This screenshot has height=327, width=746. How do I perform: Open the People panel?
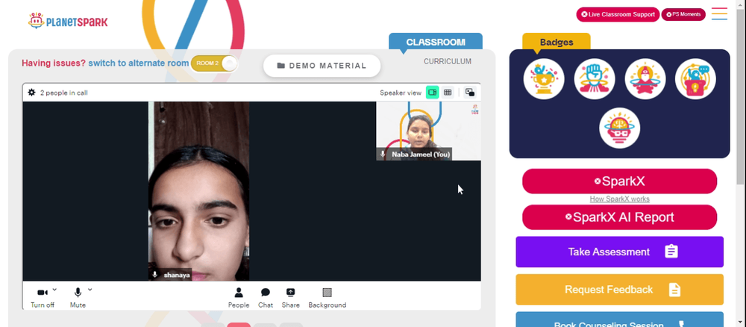pyautogui.click(x=239, y=298)
